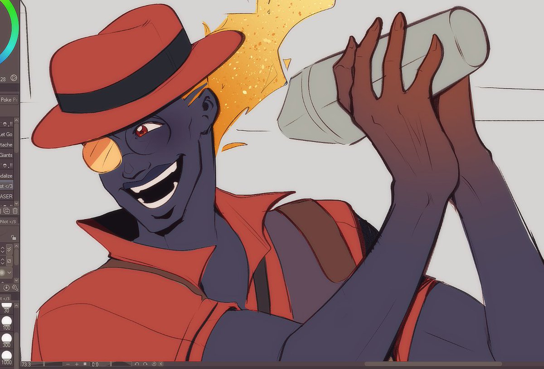The height and width of the screenshot is (369, 544).
Task: Click first tool property value stepper
Action: (x=3, y=249)
